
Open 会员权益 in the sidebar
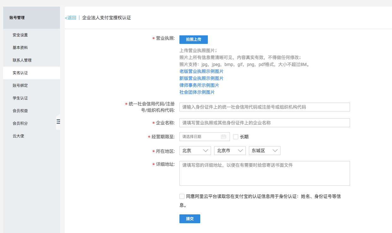(32, 111)
